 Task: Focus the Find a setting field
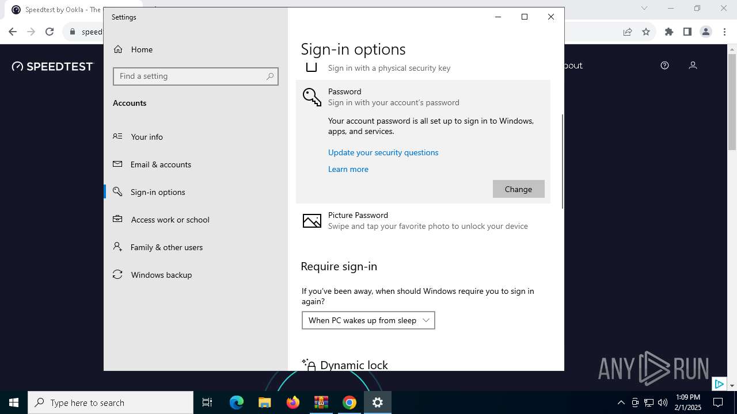[x=196, y=76]
